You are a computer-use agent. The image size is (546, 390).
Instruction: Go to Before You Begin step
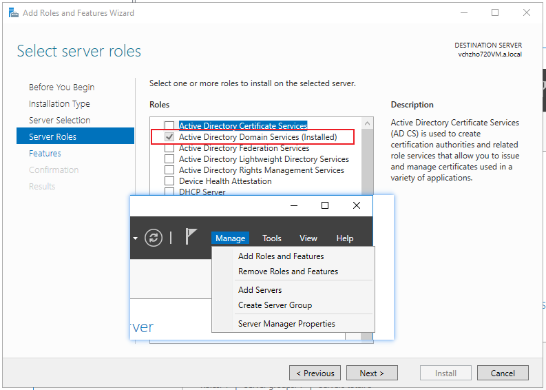click(62, 87)
